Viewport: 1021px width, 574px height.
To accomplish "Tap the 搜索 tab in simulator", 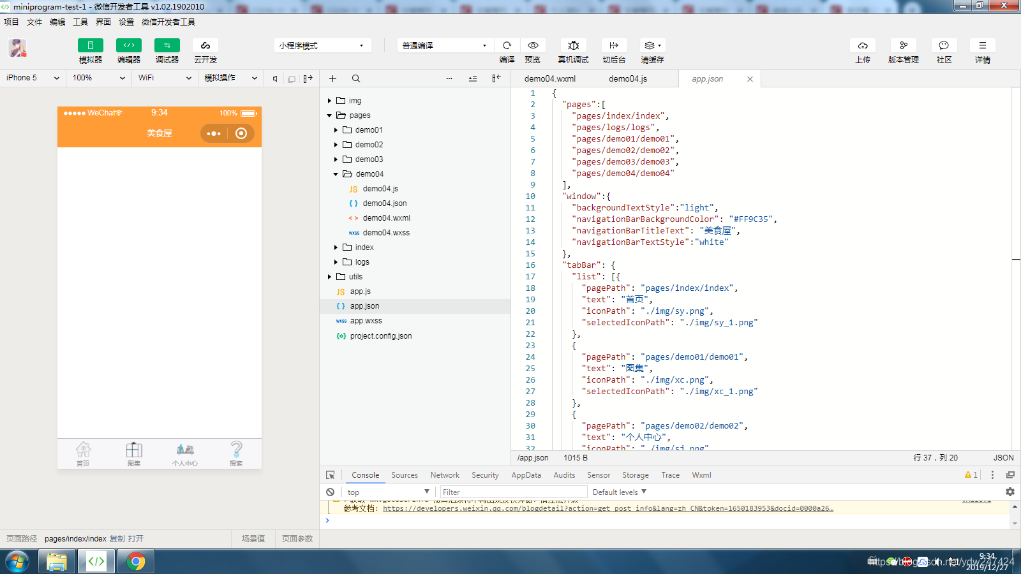I will [236, 454].
